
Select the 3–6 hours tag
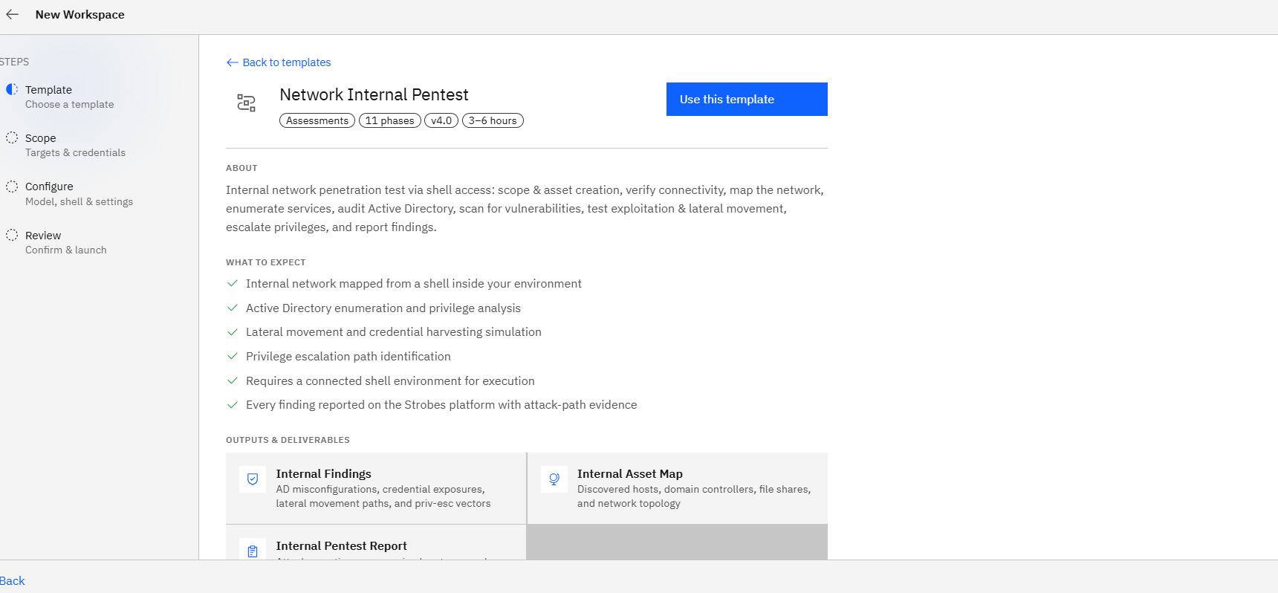click(x=493, y=120)
